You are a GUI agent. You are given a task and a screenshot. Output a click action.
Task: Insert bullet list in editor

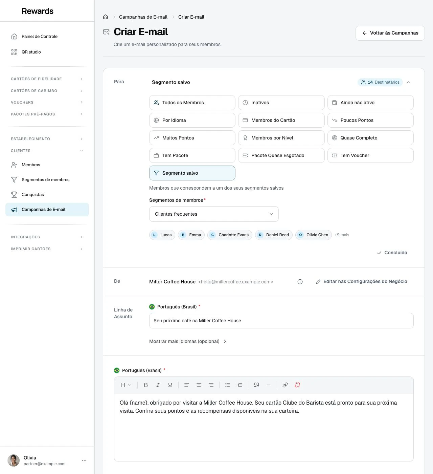[228, 385]
